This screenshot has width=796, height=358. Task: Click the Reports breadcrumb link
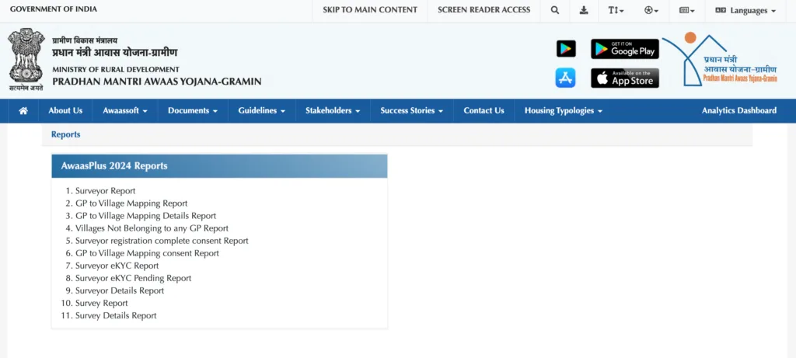65,134
